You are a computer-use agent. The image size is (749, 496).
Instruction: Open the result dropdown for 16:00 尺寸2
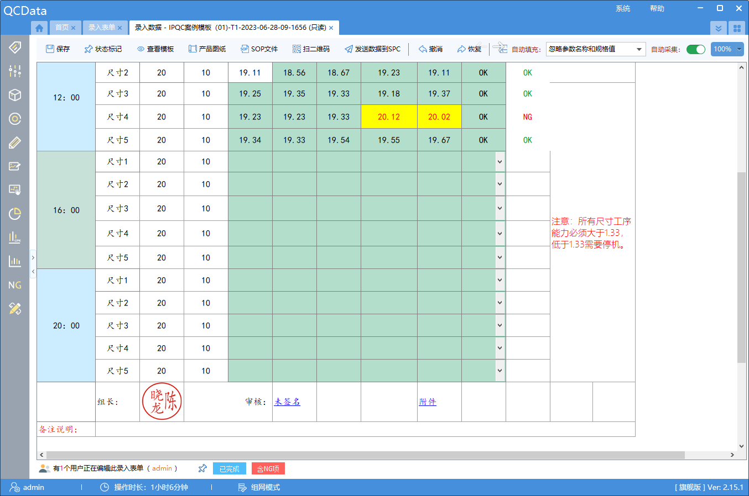pos(500,184)
